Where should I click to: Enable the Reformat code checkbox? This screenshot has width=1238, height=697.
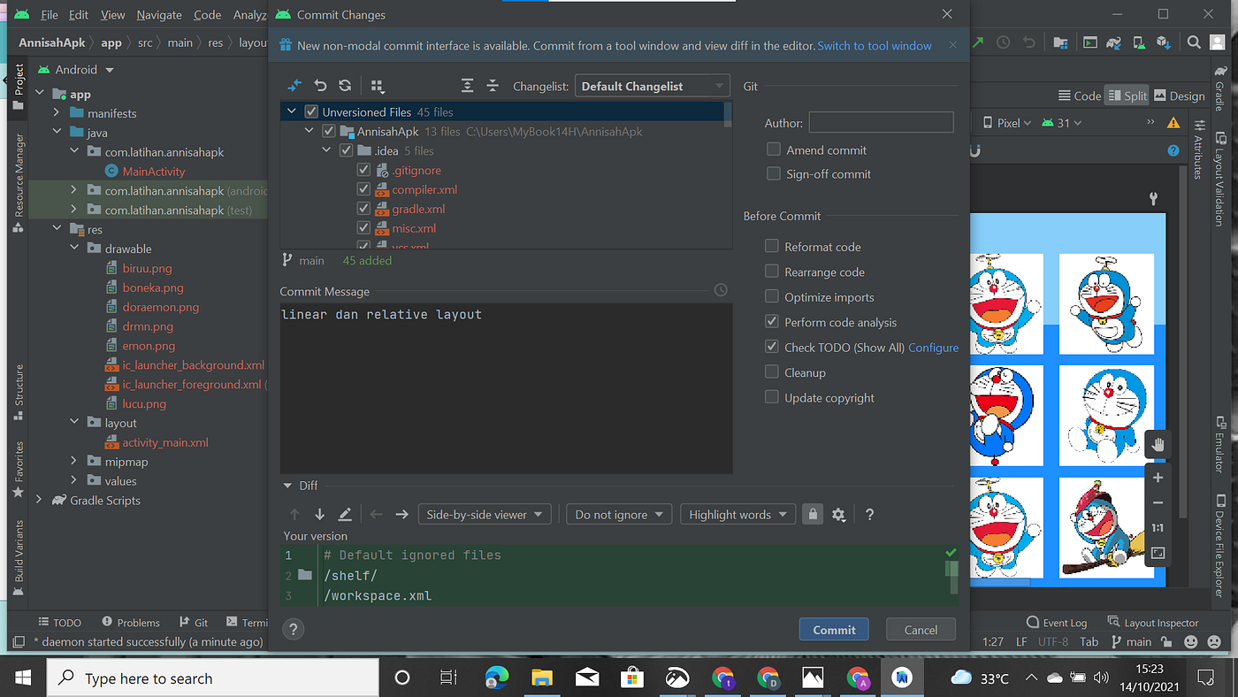(772, 246)
